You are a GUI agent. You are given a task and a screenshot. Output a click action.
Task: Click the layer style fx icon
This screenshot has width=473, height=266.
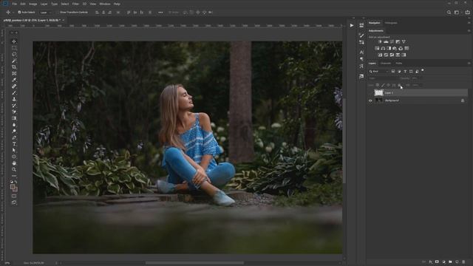[x=430, y=262]
